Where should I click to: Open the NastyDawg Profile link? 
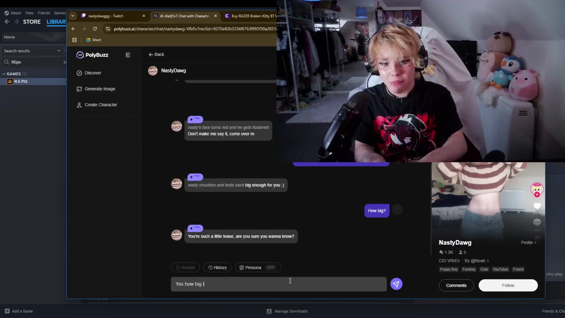[529, 243]
